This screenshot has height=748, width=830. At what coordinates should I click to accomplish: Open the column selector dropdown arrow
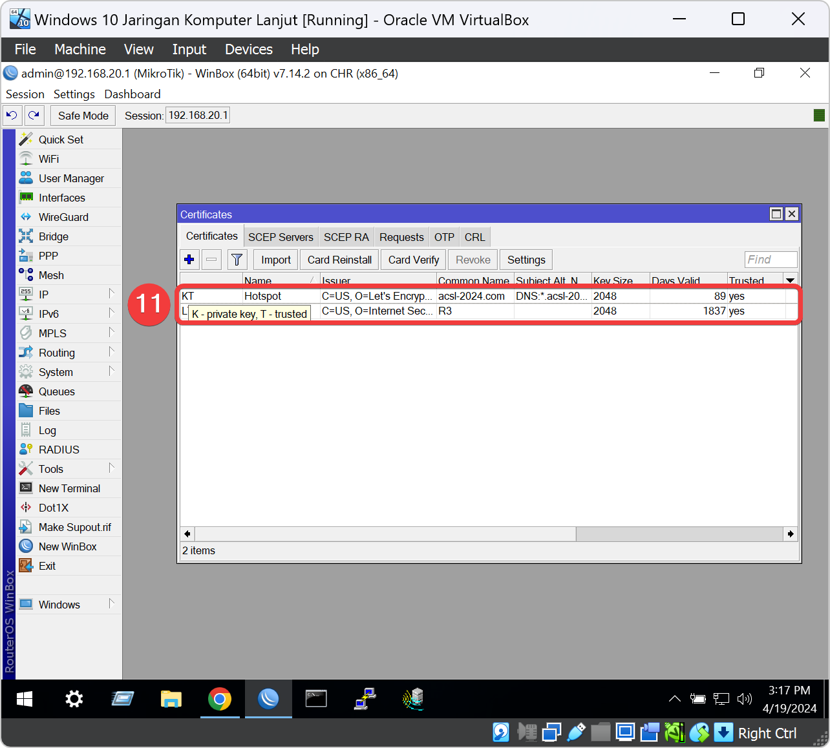(x=791, y=280)
